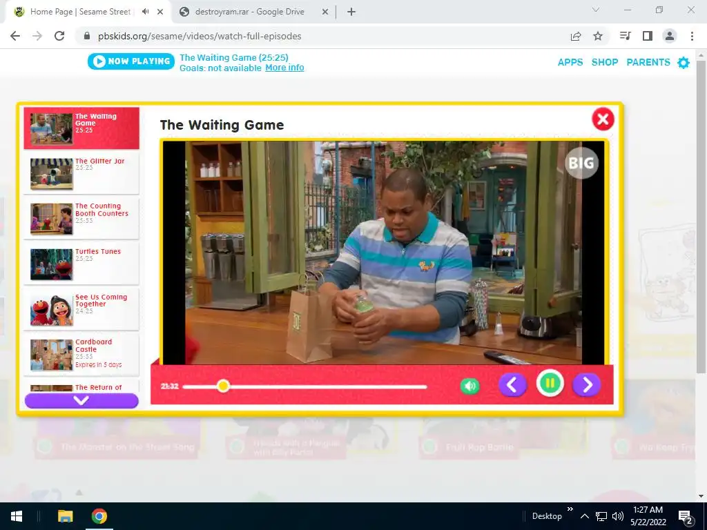Click the Chrome icon in the taskbar
Image resolution: width=707 pixels, height=530 pixels.
click(99, 516)
